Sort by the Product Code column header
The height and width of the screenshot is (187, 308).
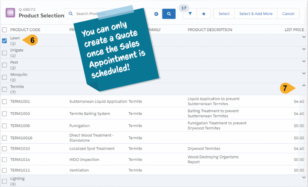25,30
